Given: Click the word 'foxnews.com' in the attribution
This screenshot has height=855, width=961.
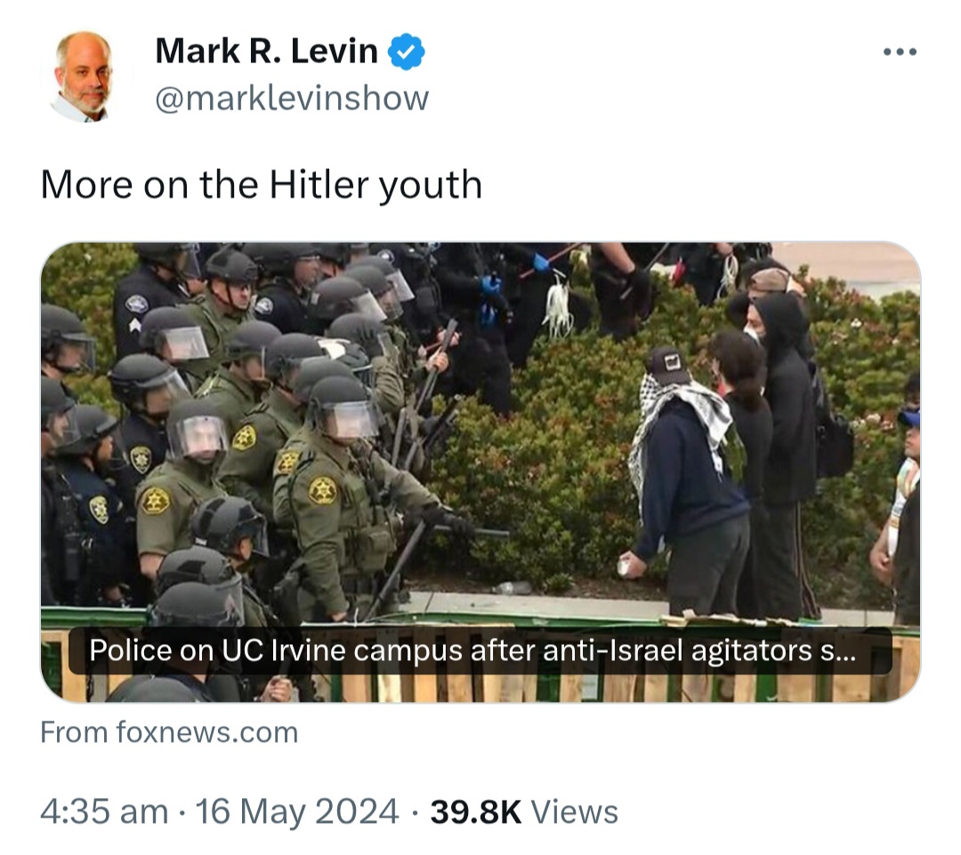Looking at the screenshot, I should pos(207,732).
